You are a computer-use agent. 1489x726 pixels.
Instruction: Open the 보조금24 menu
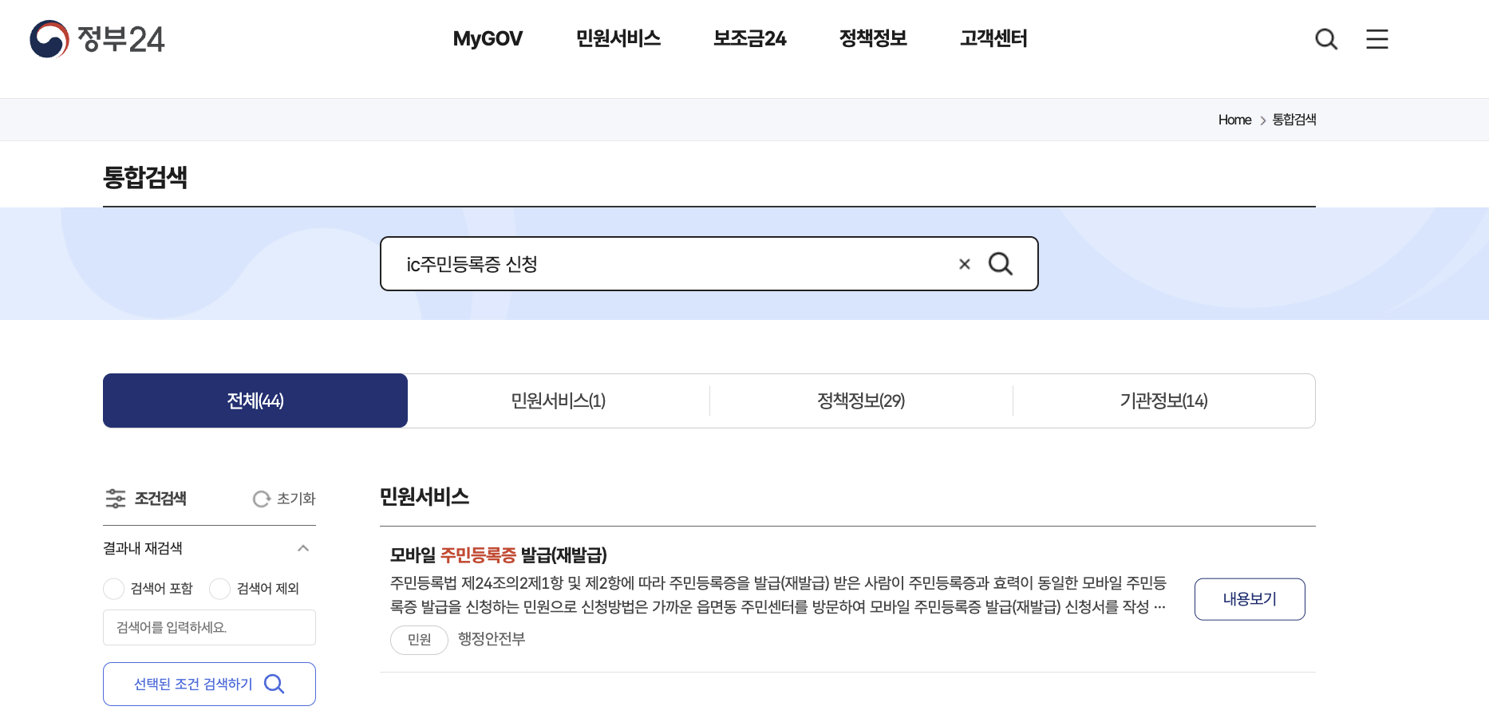click(750, 38)
